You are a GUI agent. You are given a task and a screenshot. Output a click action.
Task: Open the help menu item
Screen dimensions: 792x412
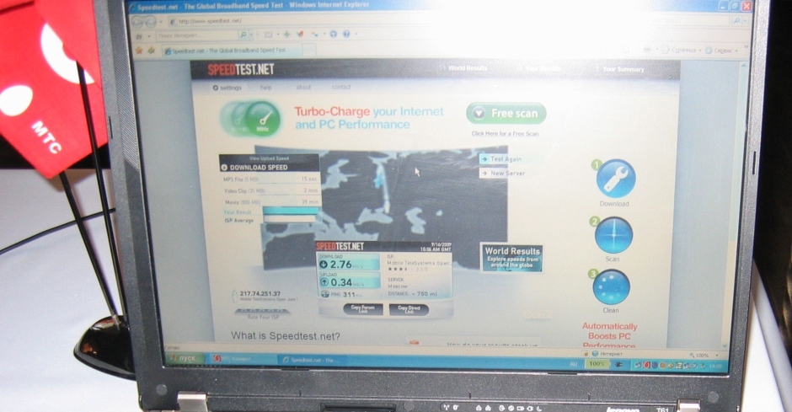[x=265, y=88]
